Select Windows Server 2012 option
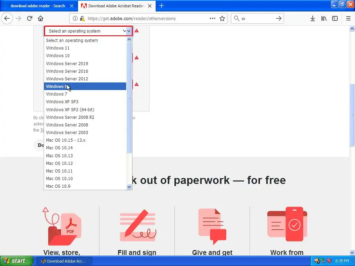Viewport: 355px width, 266px height. coord(85,79)
